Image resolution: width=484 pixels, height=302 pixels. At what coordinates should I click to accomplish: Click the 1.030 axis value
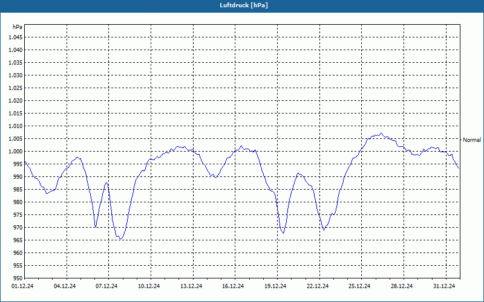(16, 75)
